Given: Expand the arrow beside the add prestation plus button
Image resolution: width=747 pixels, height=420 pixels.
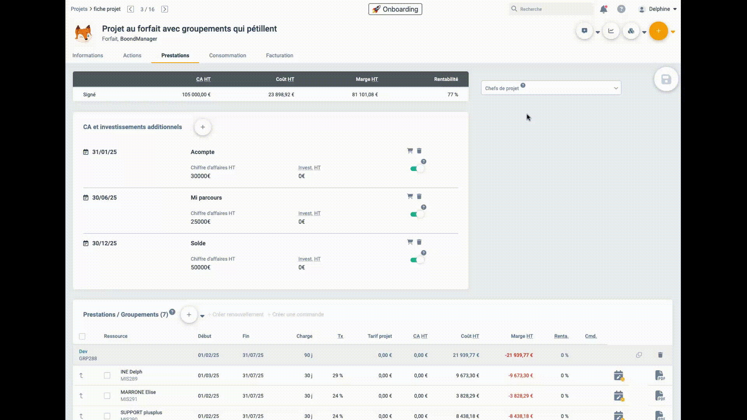Looking at the screenshot, I should click(x=202, y=316).
